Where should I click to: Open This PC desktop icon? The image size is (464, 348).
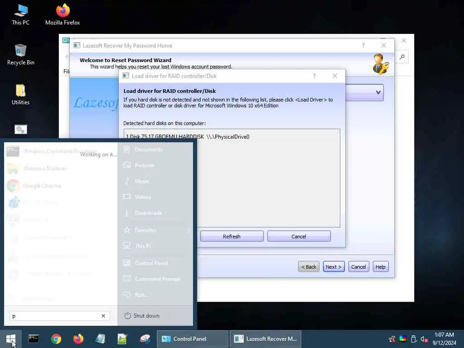20,15
